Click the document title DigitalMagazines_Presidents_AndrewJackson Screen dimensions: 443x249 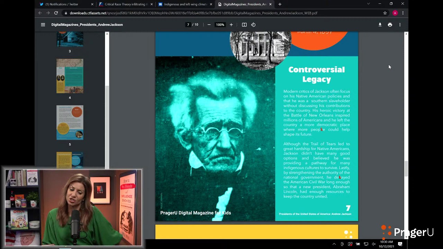click(87, 25)
